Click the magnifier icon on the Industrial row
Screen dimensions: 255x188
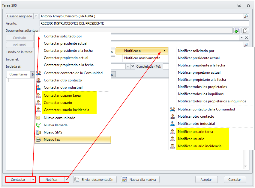coord(246,45)
